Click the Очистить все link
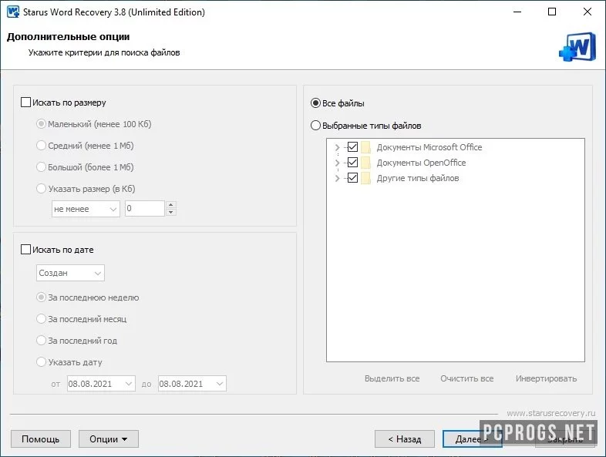606x457 pixels. point(467,378)
